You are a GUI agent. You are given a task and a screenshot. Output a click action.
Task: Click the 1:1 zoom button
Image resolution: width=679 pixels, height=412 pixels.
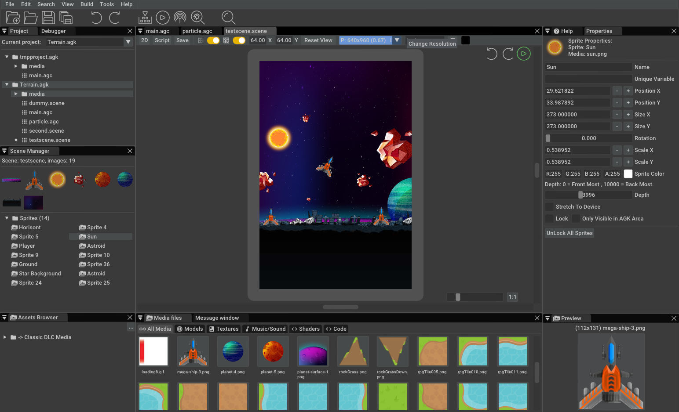tap(512, 297)
